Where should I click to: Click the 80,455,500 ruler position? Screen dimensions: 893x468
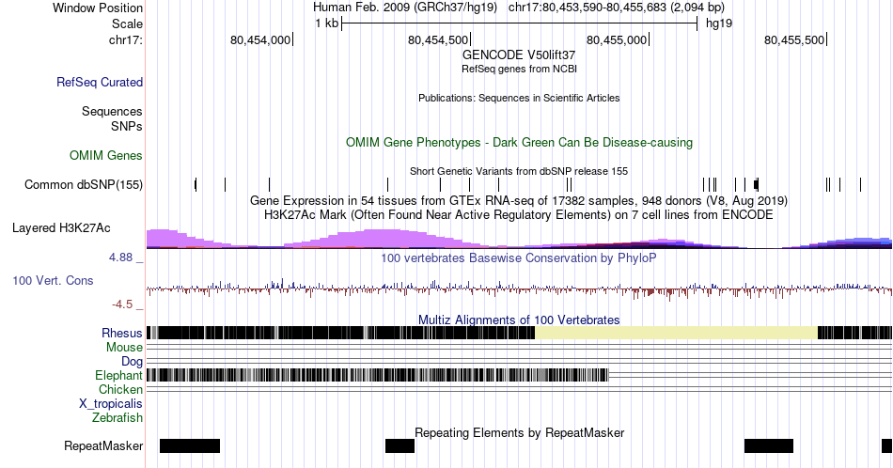[x=794, y=39]
